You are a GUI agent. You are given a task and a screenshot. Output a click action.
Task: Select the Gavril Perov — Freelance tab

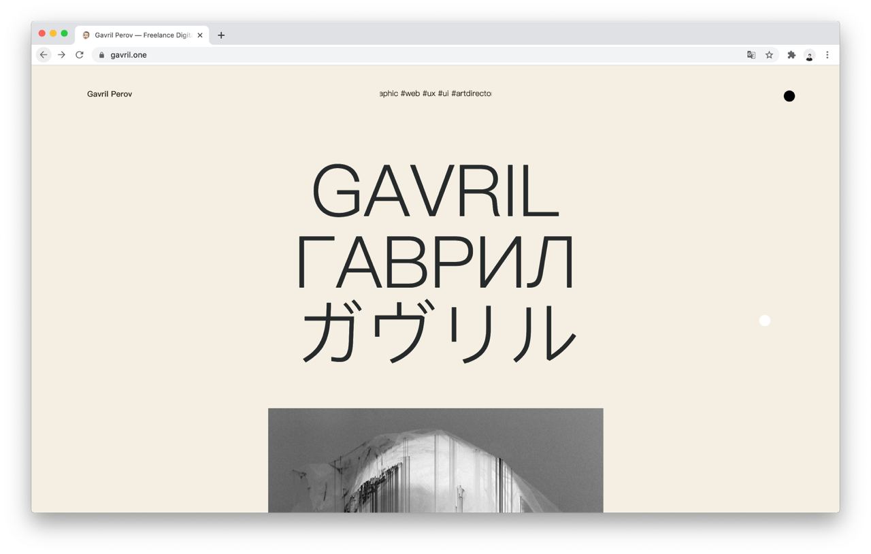(142, 35)
